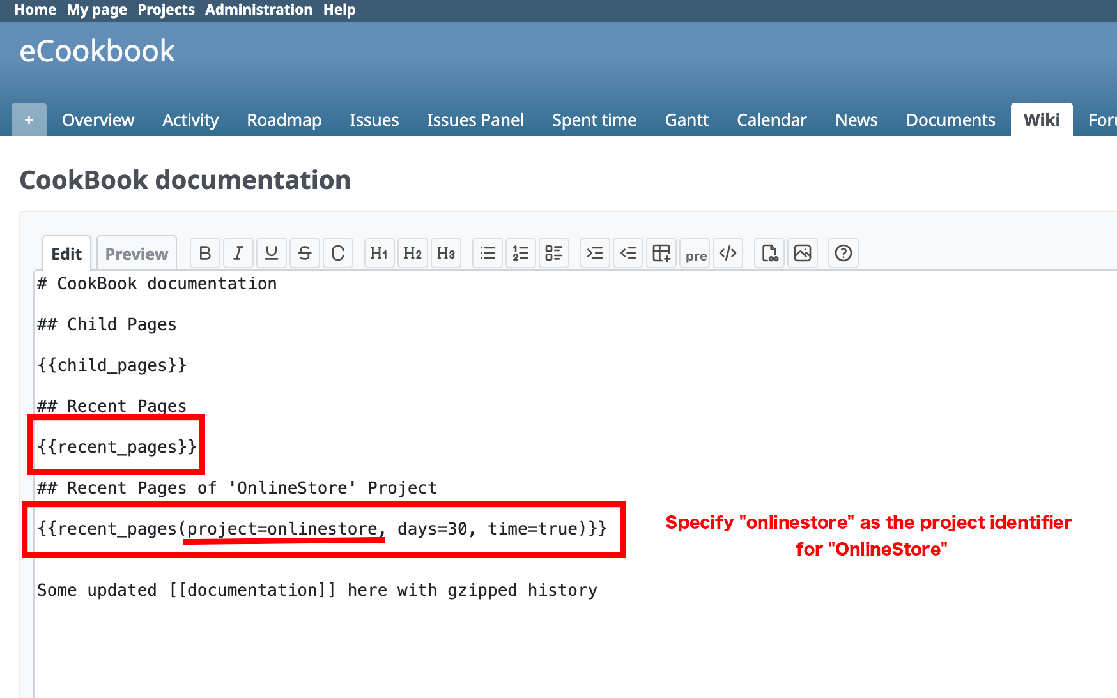
Task: Click inside the wiki text editor area
Action: pyautogui.click(x=511, y=639)
